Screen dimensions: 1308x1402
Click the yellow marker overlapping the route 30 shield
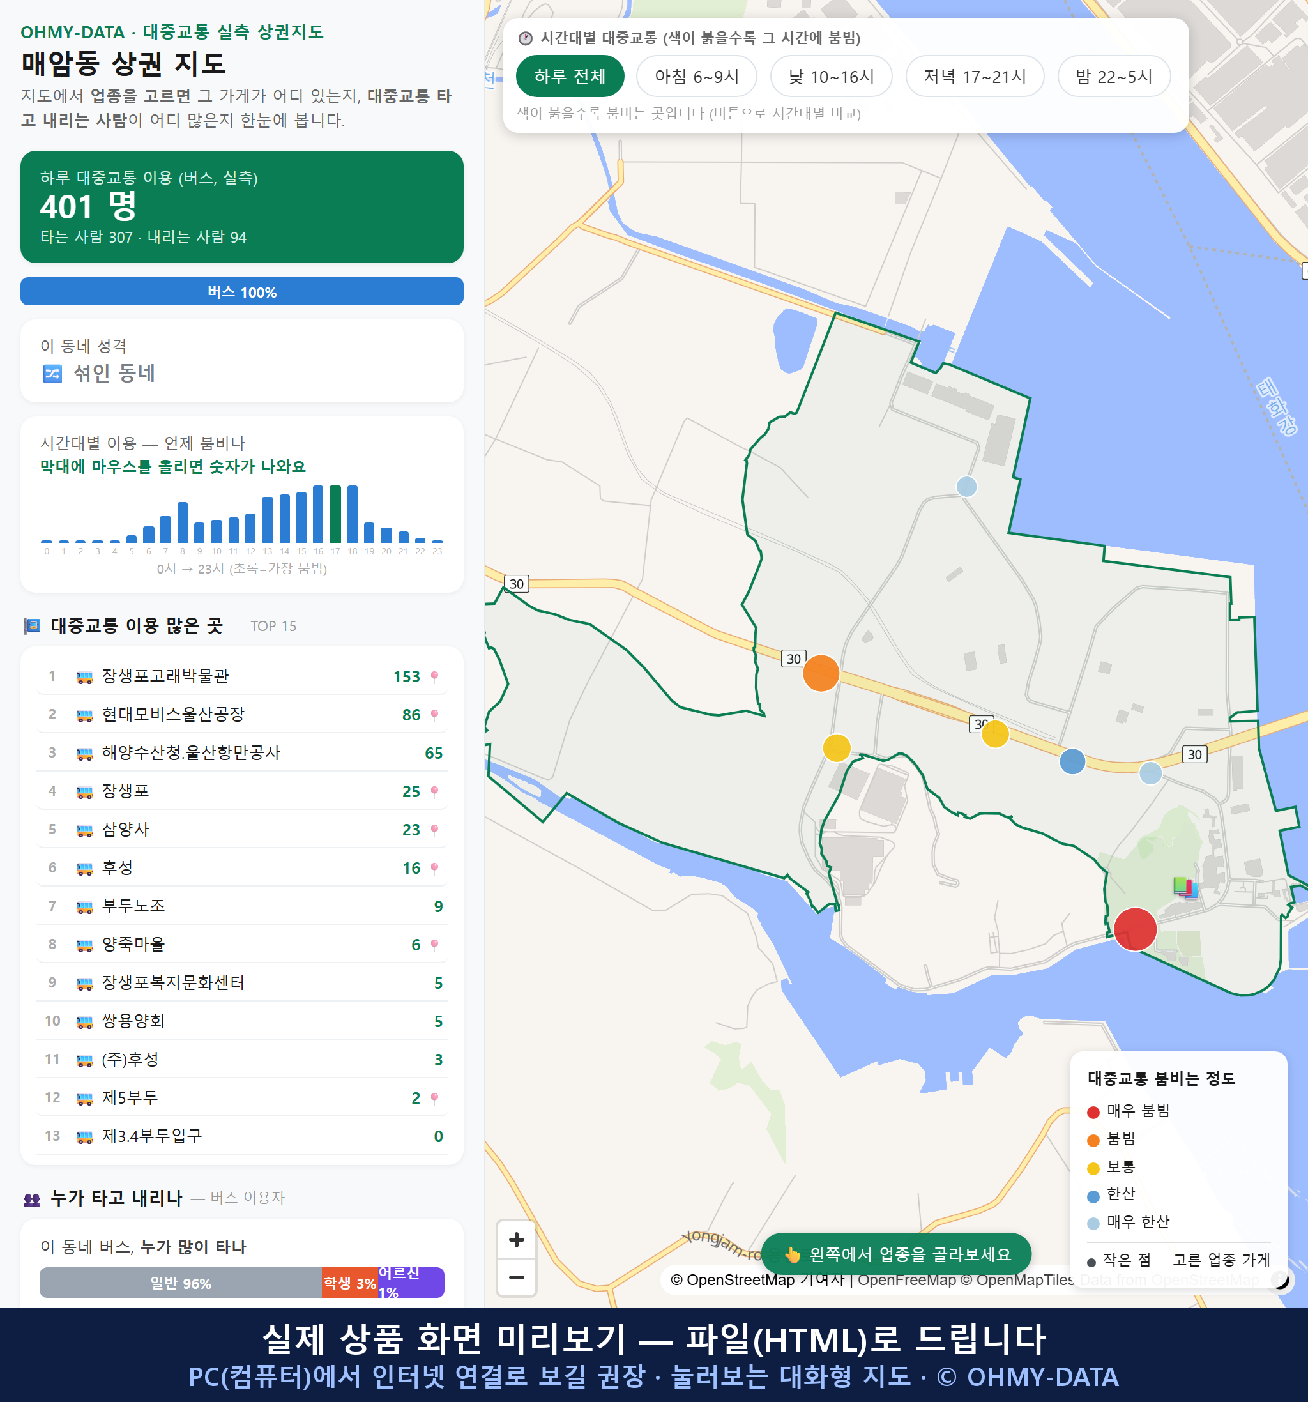995,733
